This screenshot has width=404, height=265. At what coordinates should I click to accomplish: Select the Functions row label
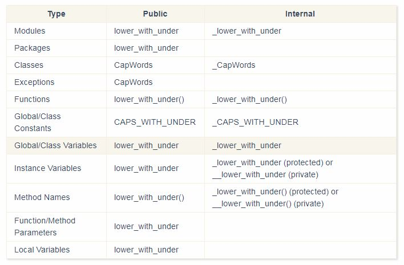click(x=32, y=99)
